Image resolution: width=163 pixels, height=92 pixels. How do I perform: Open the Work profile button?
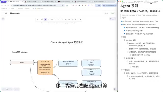[98, 5]
